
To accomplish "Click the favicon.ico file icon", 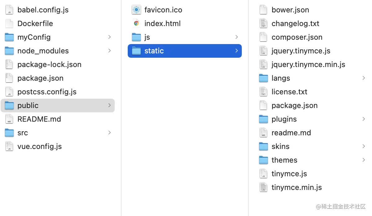I will (x=136, y=10).
